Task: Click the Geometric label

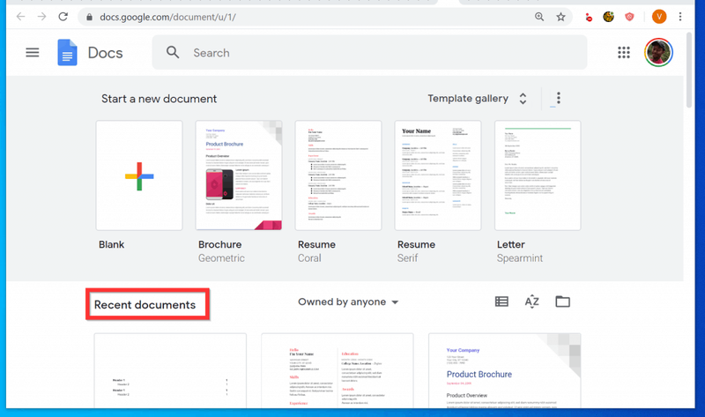Action: [222, 258]
